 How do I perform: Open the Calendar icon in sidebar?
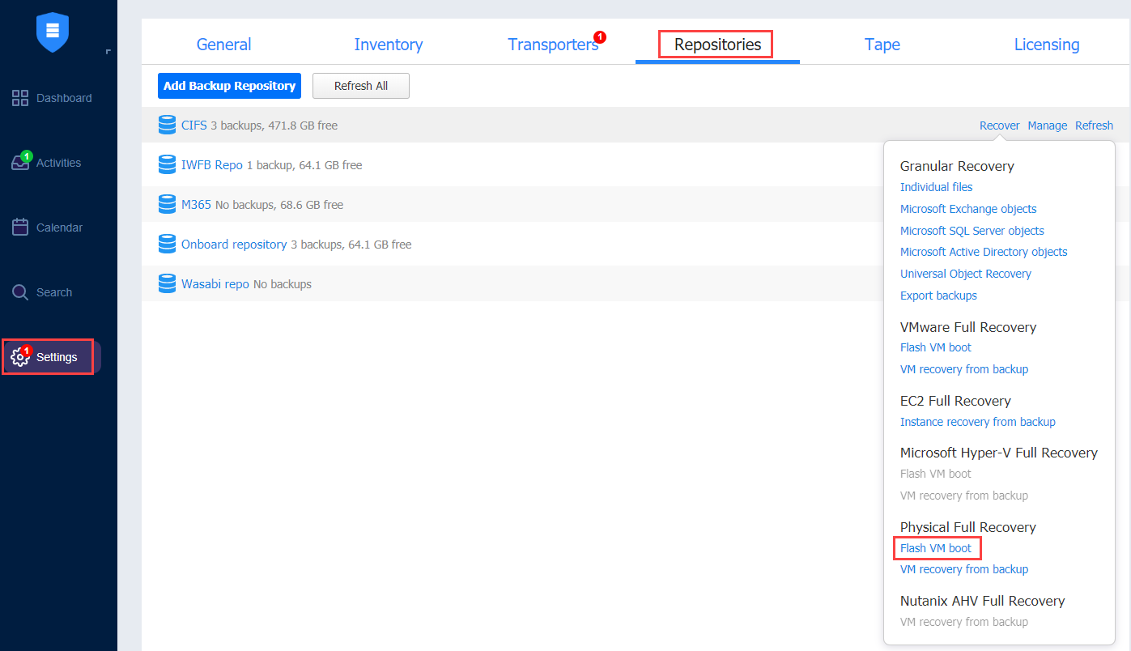pyautogui.click(x=20, y=228)
